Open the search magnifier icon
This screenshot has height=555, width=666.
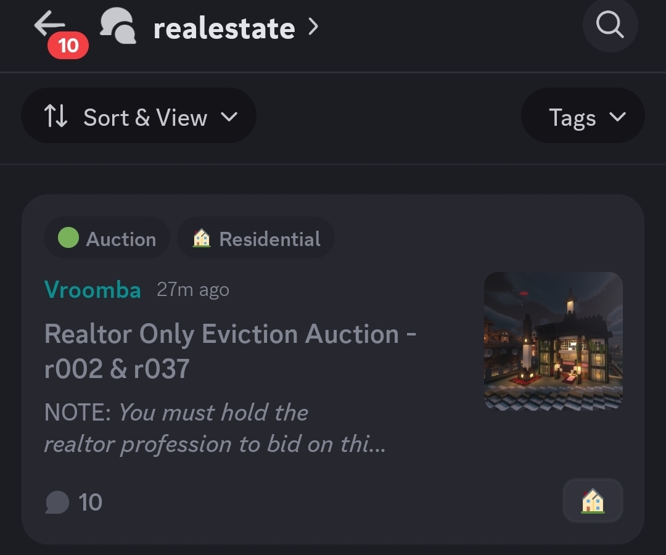[610, 25]
